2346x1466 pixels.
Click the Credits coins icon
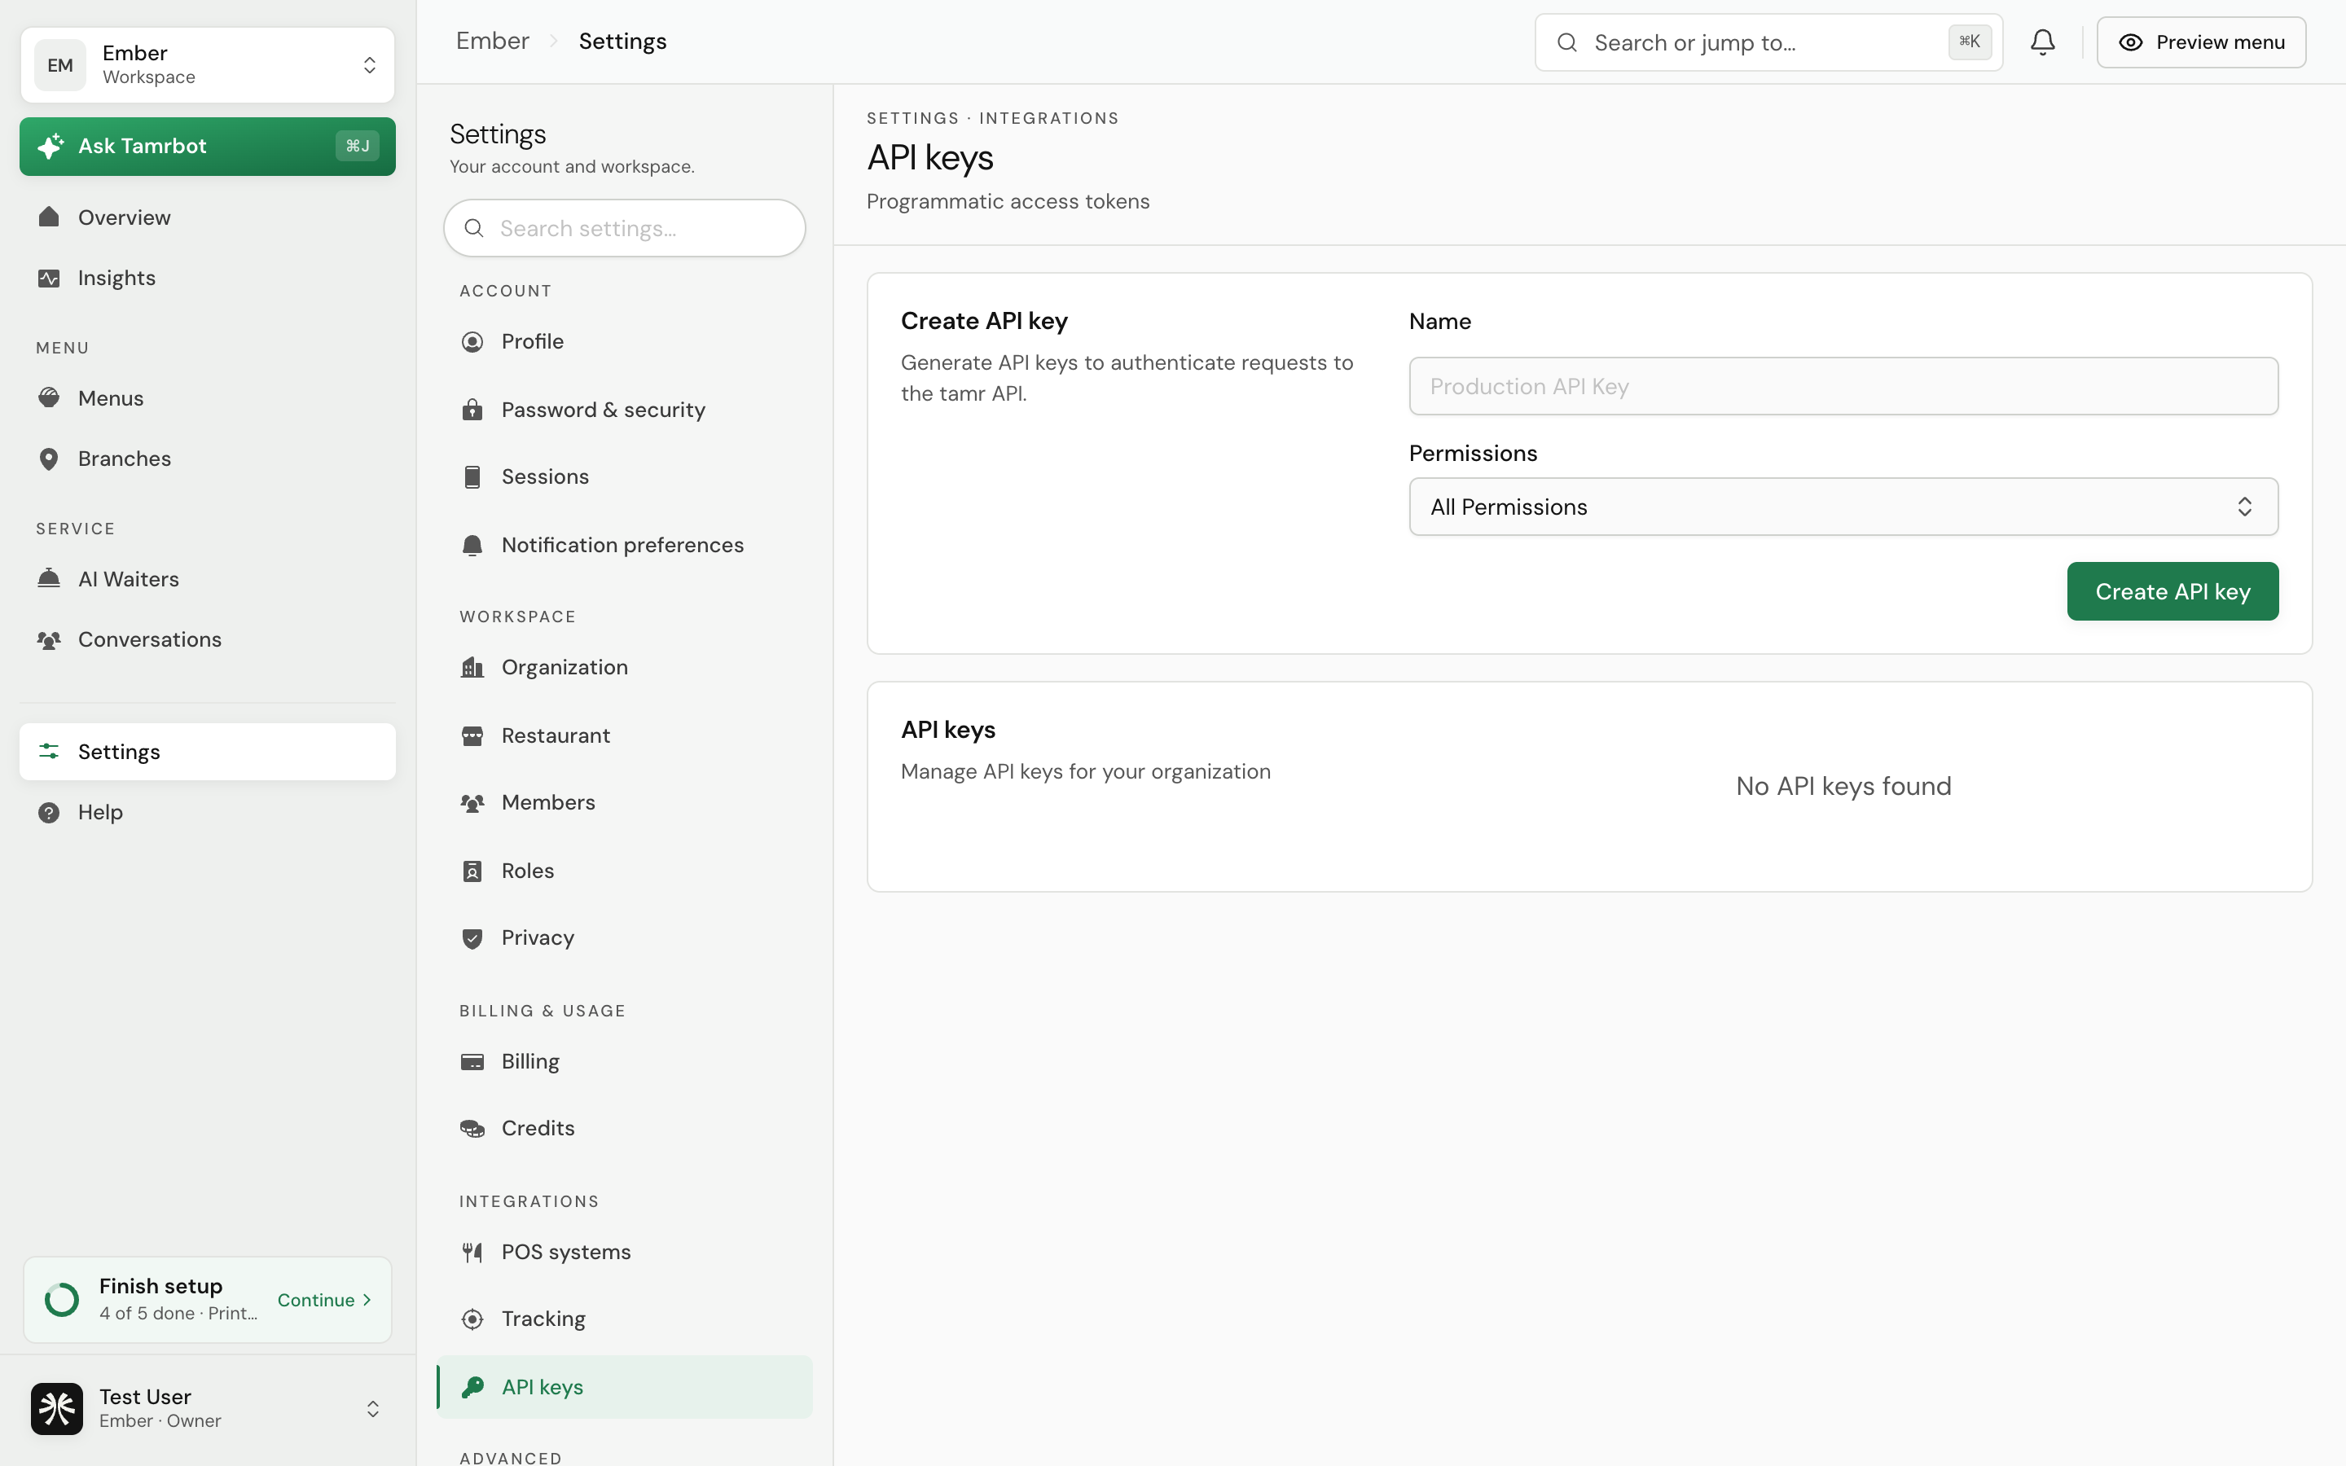[x=472, y=1129]
